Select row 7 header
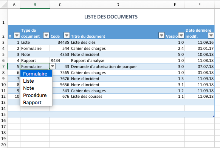 pyautogui.click(x=4, y=66)
